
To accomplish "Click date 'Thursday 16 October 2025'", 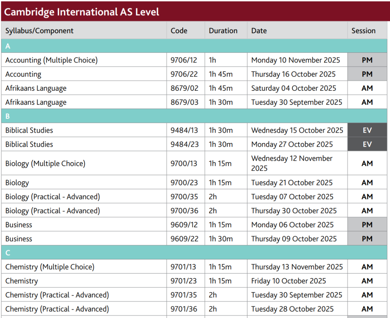I will 293,74.
